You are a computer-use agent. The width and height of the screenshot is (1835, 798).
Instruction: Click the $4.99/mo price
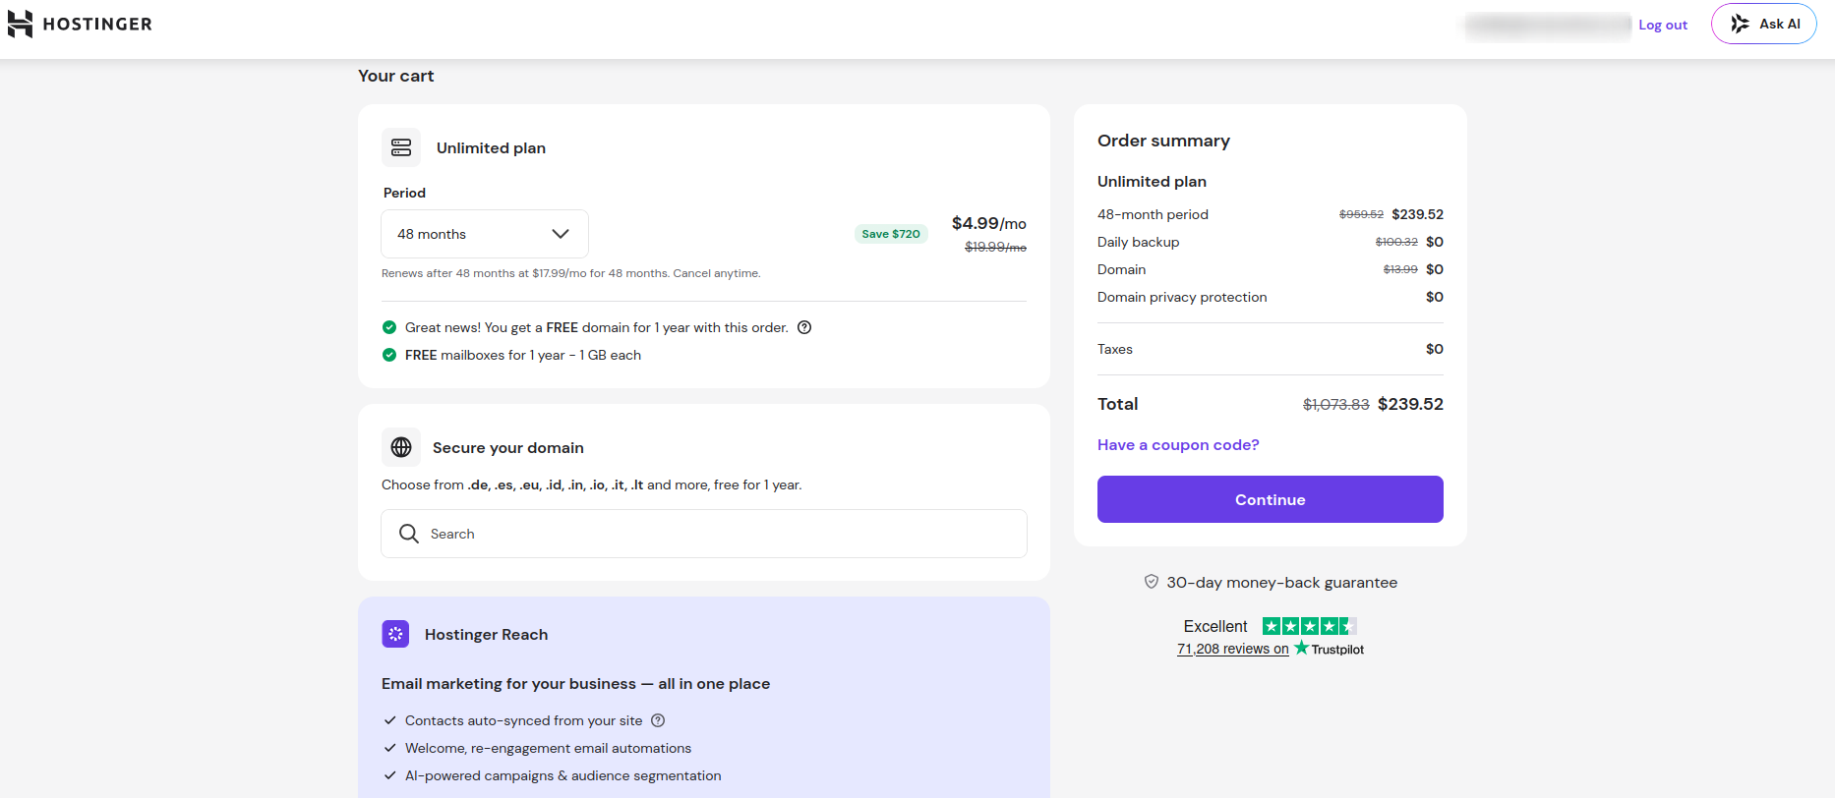(x=989, y=224)
